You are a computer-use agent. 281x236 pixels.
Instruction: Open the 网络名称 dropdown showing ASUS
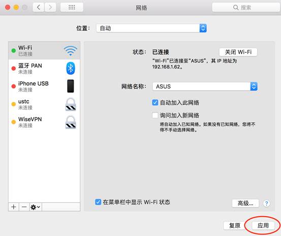(205, 86)
